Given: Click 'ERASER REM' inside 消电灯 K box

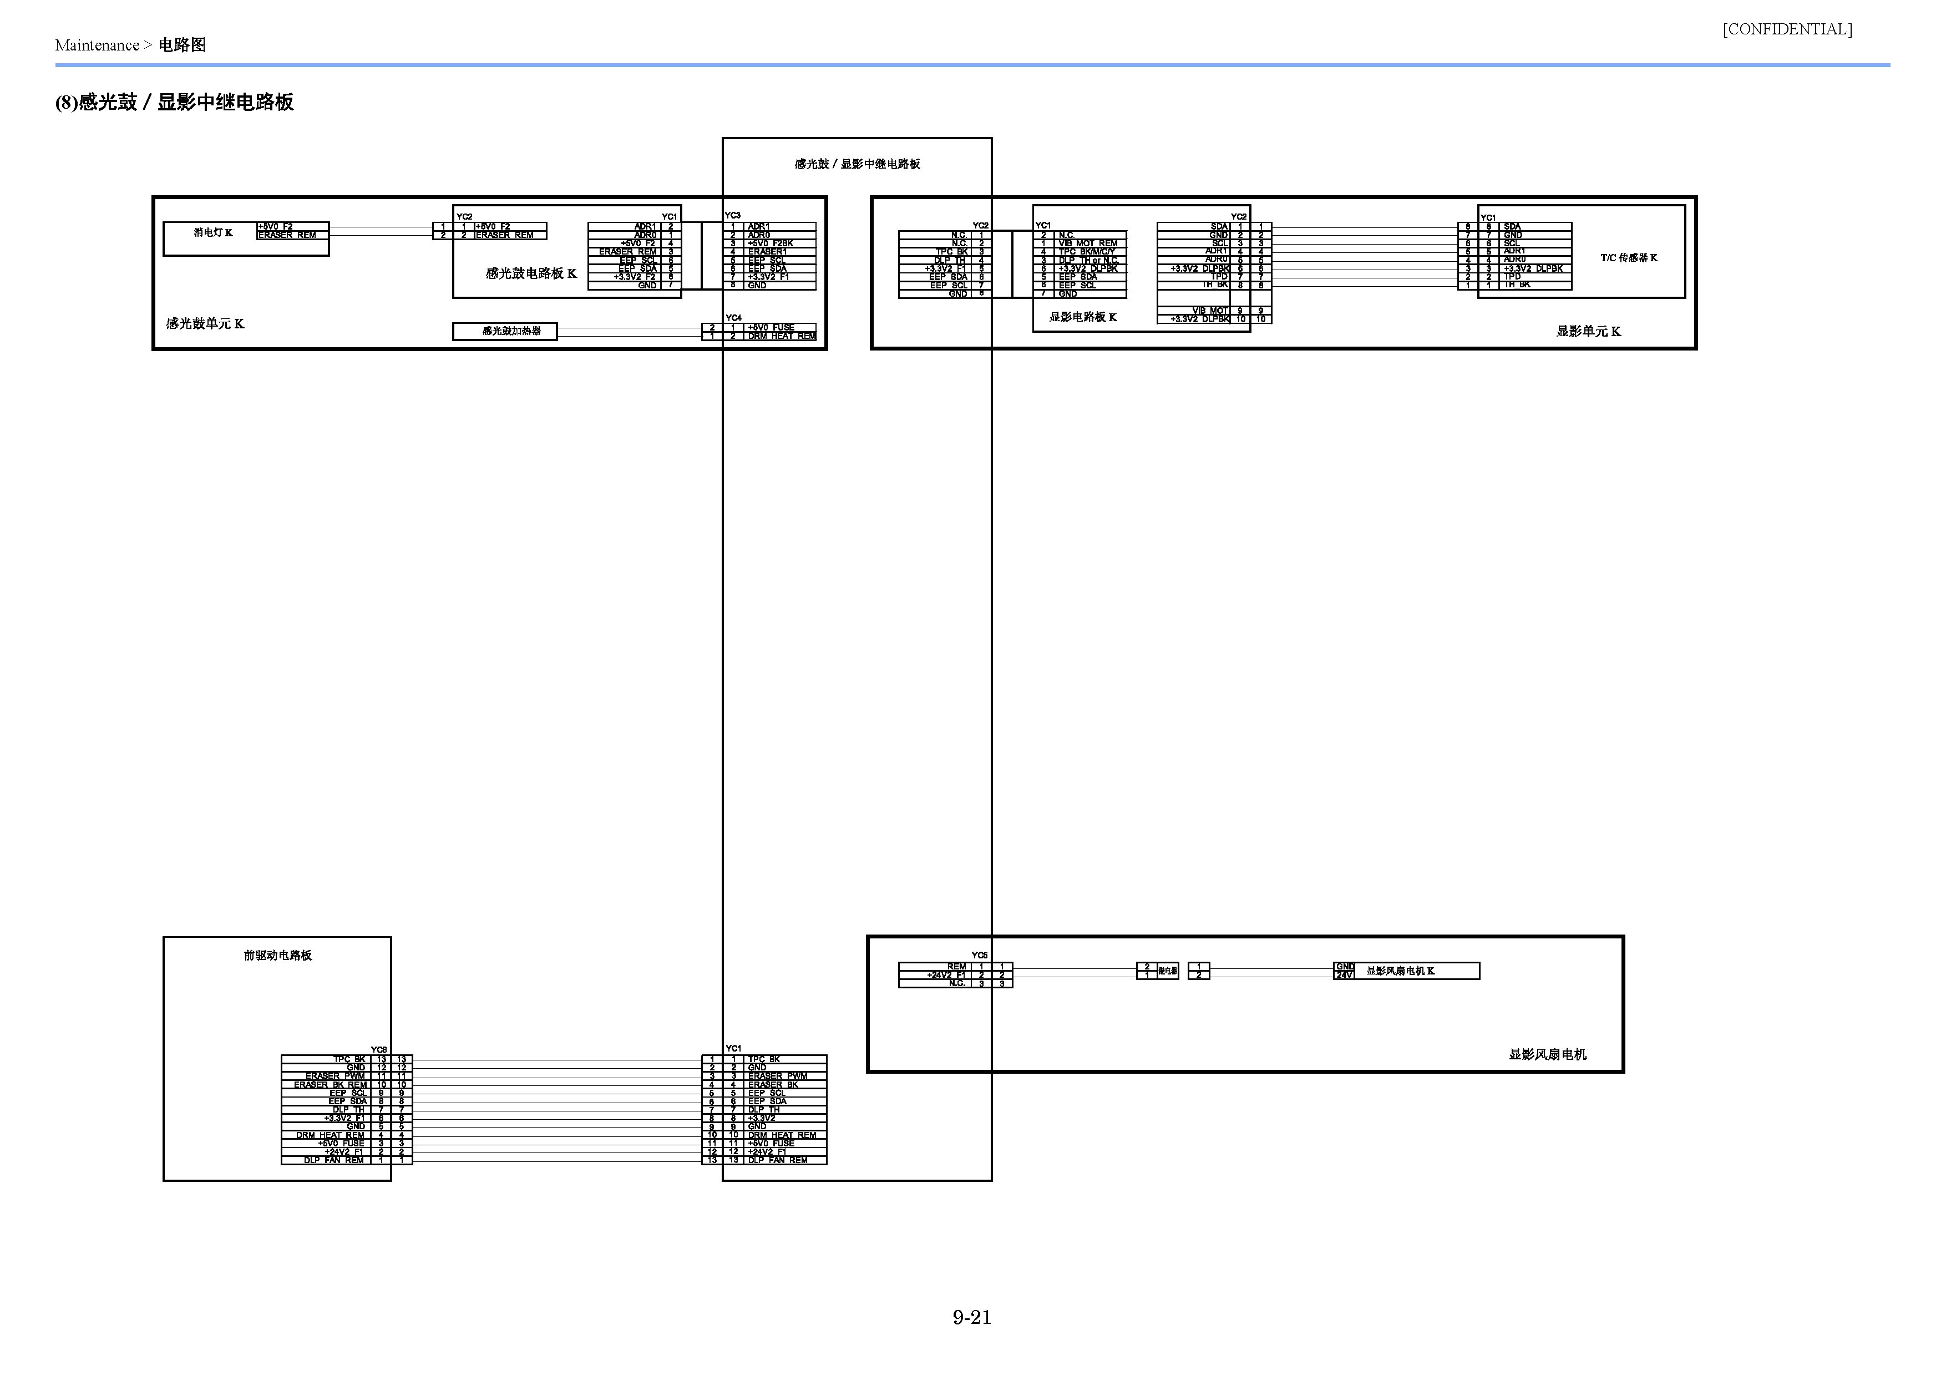Looking at the screenshot, I should point(286,235).
